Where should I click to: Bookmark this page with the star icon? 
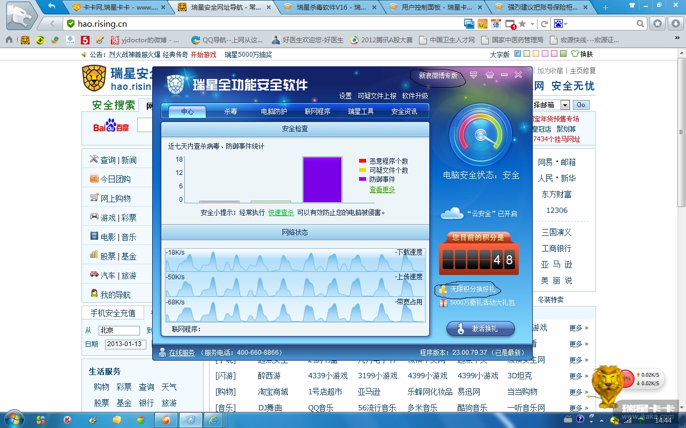(522, 24)
